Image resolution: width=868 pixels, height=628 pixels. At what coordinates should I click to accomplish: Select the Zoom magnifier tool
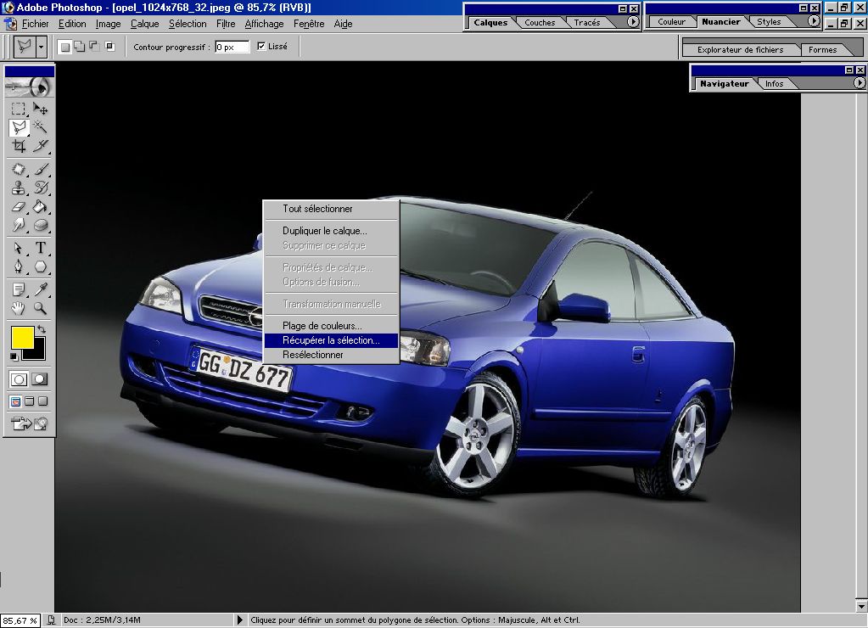point(40,308)
